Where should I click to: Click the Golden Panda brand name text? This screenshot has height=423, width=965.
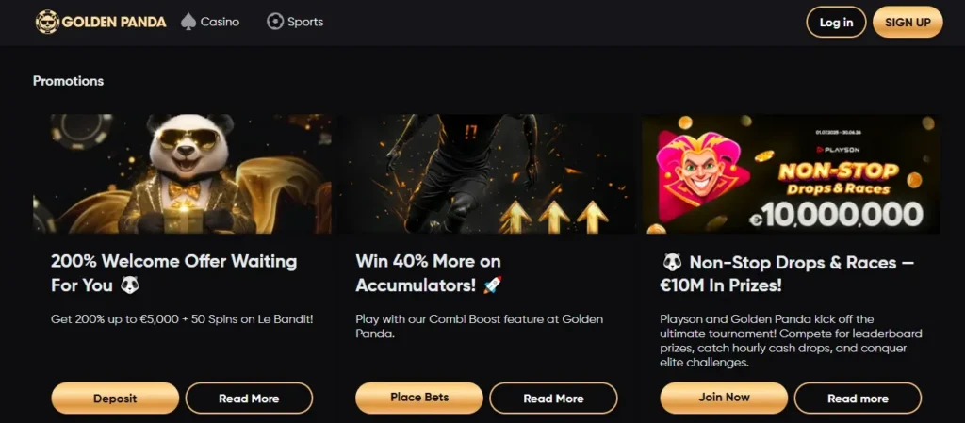pyautogui.click(x=114, y=22)
